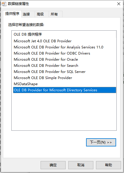Image resolution: width=124 pixels, height=173 pixels.
Task: Close the 数据链接属性 dialog
Action: (119, 4)
